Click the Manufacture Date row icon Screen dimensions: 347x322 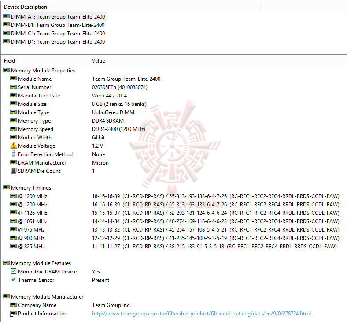[14, 95]
